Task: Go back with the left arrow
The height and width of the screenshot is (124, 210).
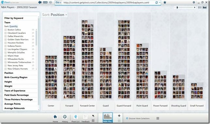Action: (x=40, y=2)
